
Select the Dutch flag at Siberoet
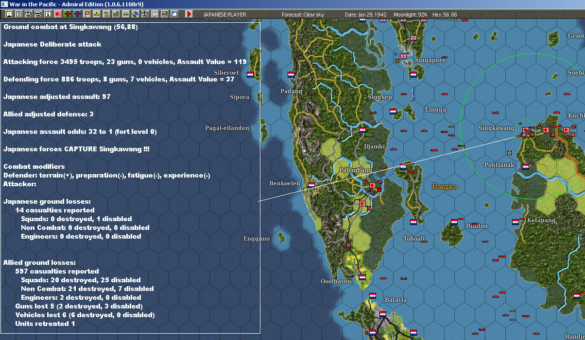tap(251, 75)
